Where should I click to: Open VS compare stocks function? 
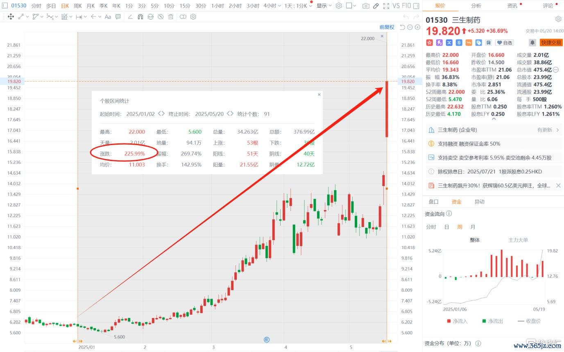click(396, 6)
